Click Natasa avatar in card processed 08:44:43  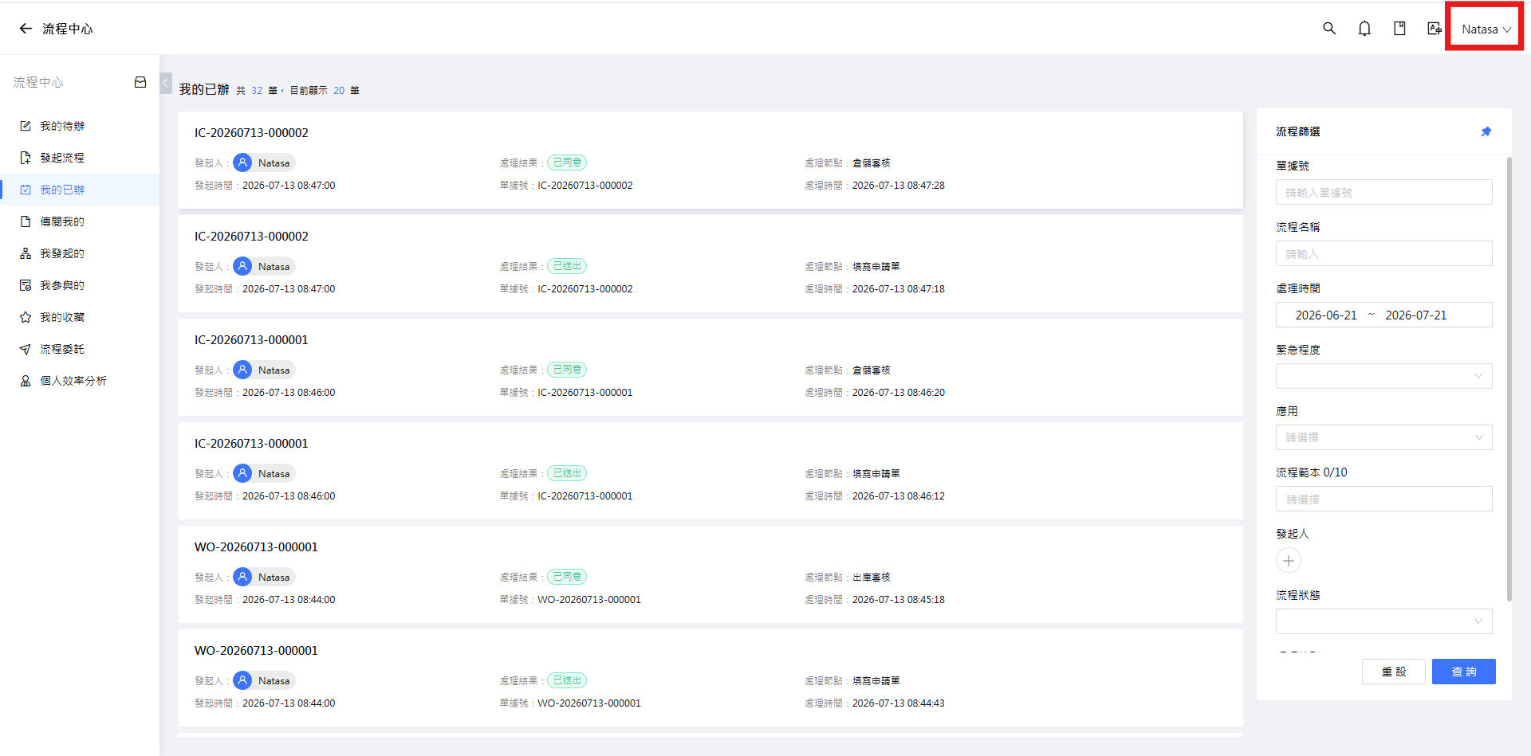click(x=242, y=680)
